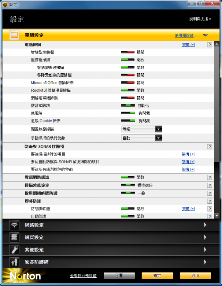
Task: Click the Norton logo
Action: (x=25, y=276)
